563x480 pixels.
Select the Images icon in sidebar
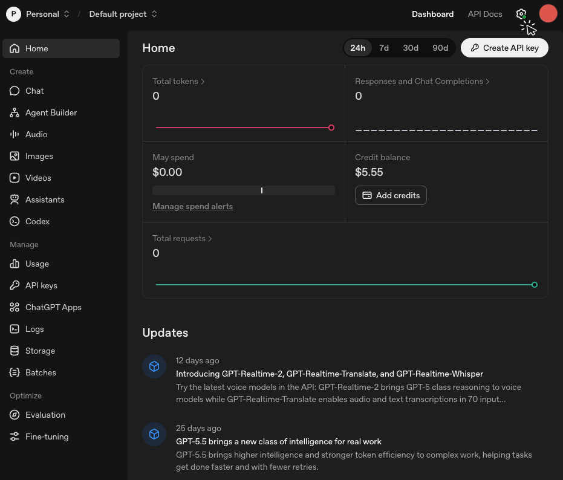click(x=15, y=156)
